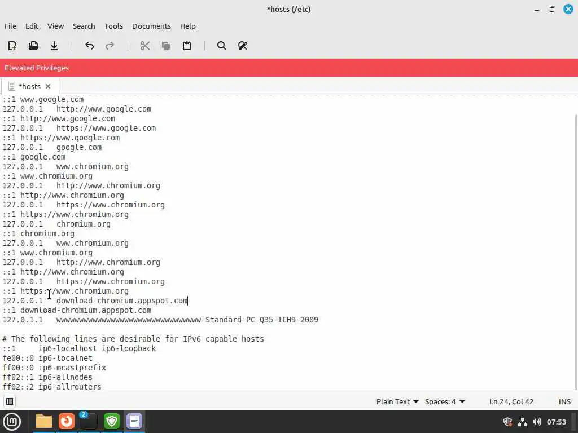Screen dimensions: 578x433
Task: Open the File menu
Action: (x=10, y=26)
